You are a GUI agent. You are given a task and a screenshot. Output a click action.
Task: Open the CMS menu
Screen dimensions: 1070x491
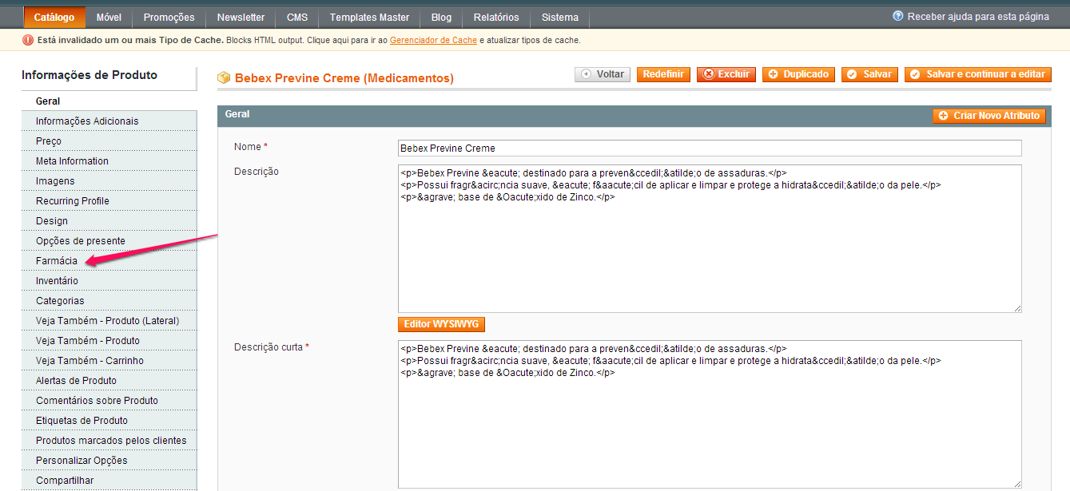click(x=297, y=17)
